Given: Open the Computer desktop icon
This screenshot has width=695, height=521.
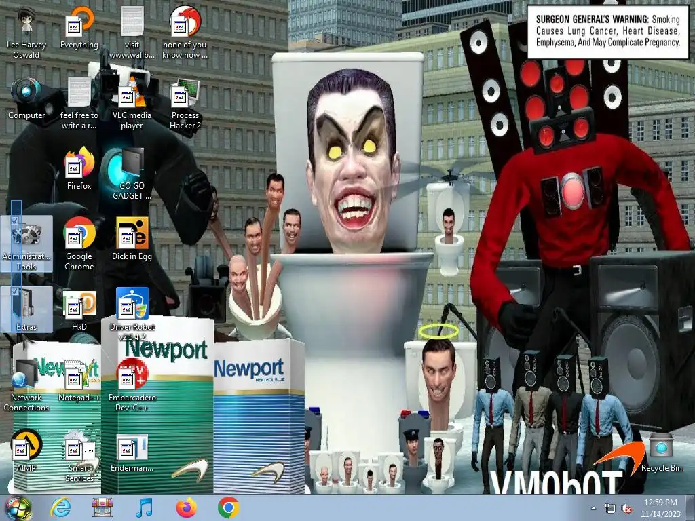Looking at the screenshot, I should tap(26, 99).
